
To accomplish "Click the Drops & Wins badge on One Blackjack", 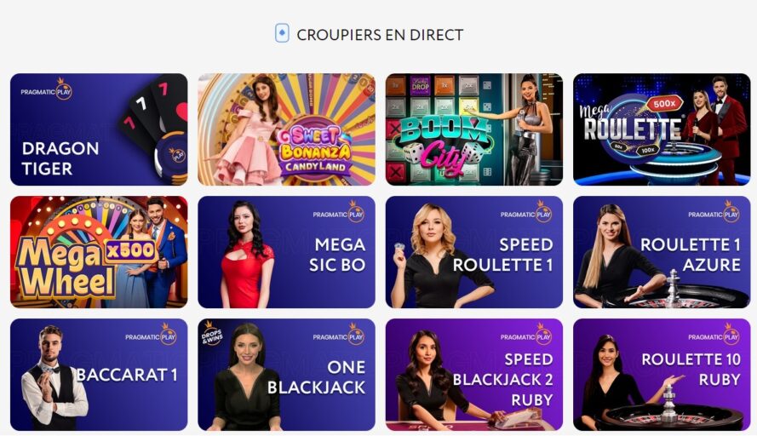I will tap(212, 334).
